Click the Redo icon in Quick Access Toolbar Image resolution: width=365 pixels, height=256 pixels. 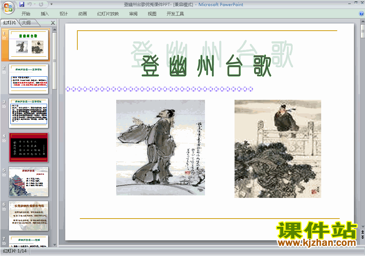41,4
